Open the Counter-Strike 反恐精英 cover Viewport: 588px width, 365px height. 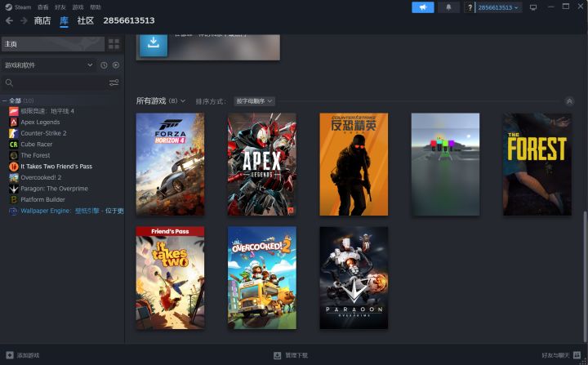[354, 164]
